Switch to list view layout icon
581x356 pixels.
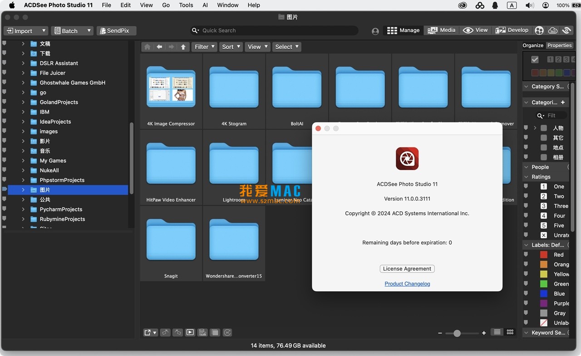click(497, 332)
